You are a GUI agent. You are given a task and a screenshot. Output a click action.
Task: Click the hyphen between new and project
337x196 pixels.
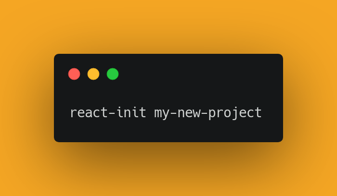pyautogui.click(x=204, y=113)
